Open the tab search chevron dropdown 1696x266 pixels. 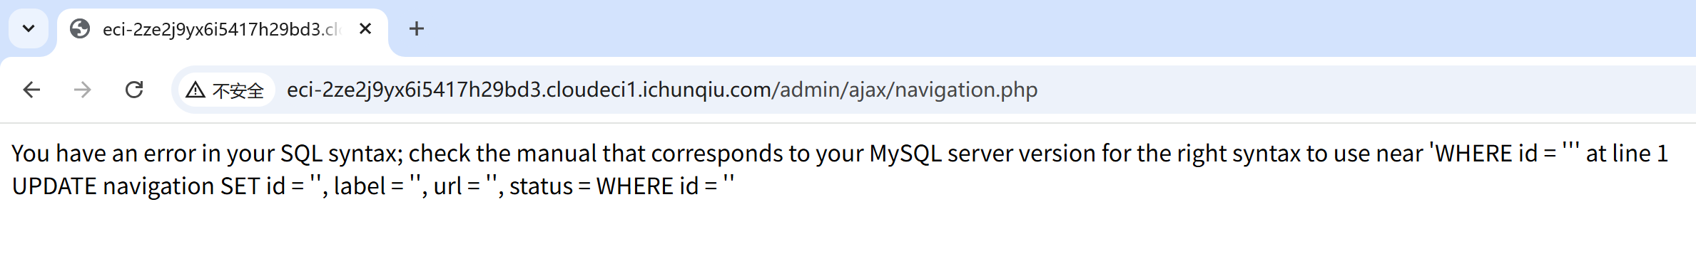[29, 28]
